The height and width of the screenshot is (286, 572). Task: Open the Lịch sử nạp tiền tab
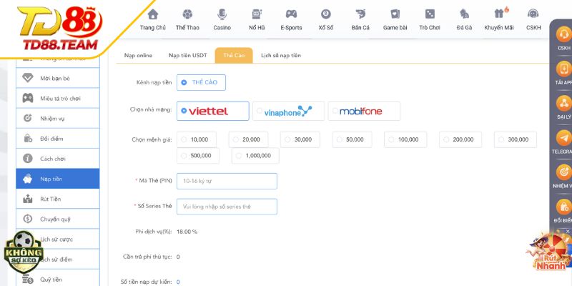(x=280, y=55)
